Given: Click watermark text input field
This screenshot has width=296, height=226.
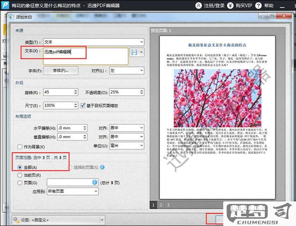Looking at the screenshot, I should tap(86, 56).
